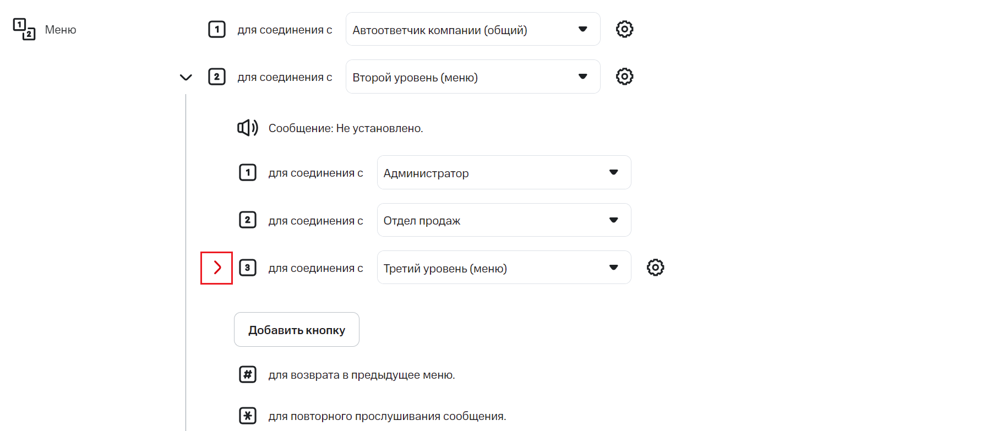Click the hash key icon

tap(248, 374)
